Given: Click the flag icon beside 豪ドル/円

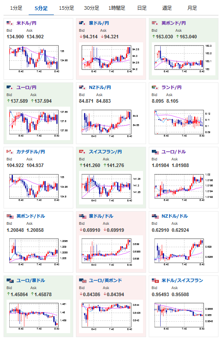Looking at the screenshot, I should pos(83,23).
